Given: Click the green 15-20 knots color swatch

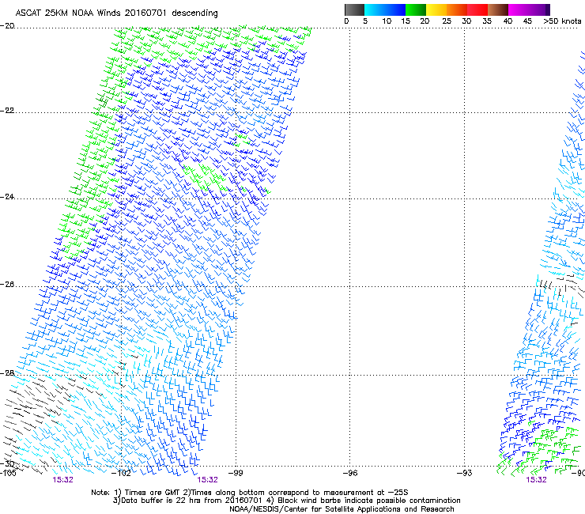Looking at the screenshot, I should [x=416, y=9].
